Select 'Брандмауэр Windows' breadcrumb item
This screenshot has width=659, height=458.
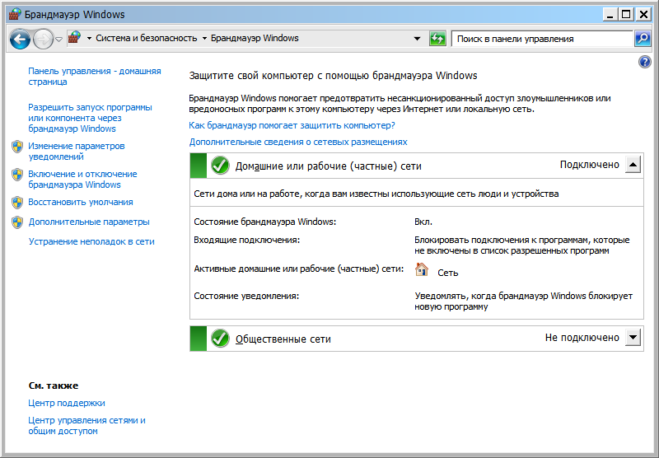pos(255,38)
